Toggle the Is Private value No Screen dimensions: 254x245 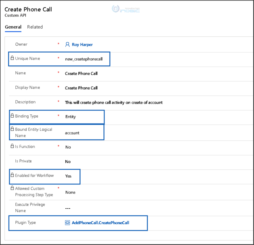click(x=68, y=161)
